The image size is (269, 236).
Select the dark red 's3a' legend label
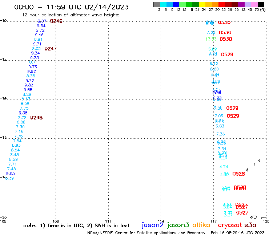pyautogui.click(x=250, y=225)
